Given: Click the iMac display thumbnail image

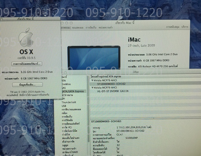Looking at the screenshot, I should coord(94,58).
